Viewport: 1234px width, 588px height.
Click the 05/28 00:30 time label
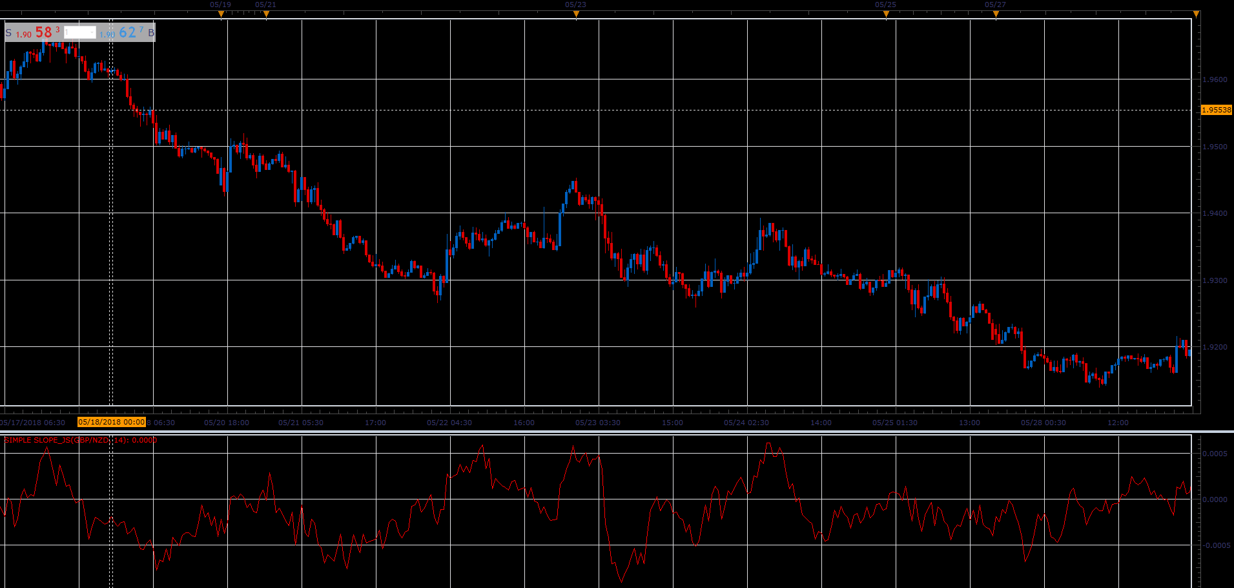(x=1044, y=423)
